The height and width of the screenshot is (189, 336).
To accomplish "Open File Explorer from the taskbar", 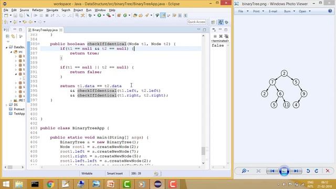I will [19, 184].
